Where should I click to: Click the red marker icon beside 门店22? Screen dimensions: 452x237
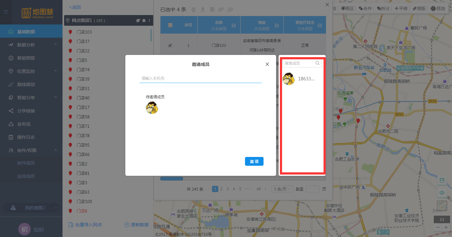point(70,51)
